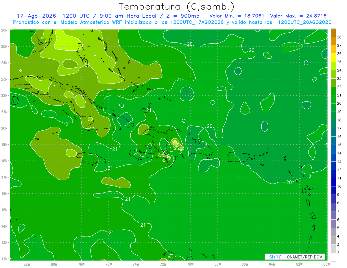Click the "74W" longitude label

[136, 264]
